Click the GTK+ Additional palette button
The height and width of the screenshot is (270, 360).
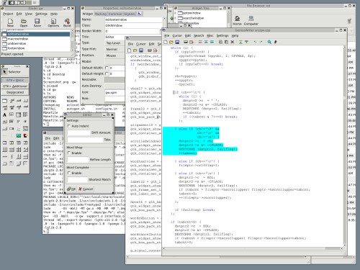coord(15,86)
